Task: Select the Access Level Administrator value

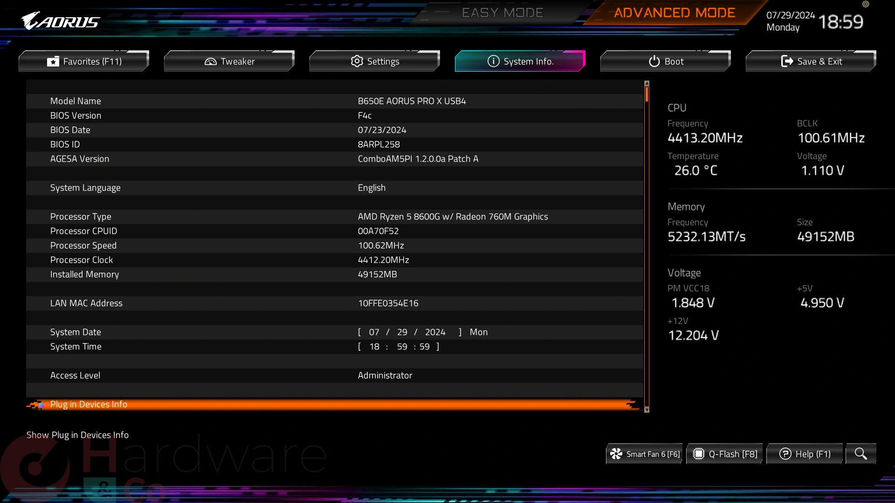Action: 385,375
